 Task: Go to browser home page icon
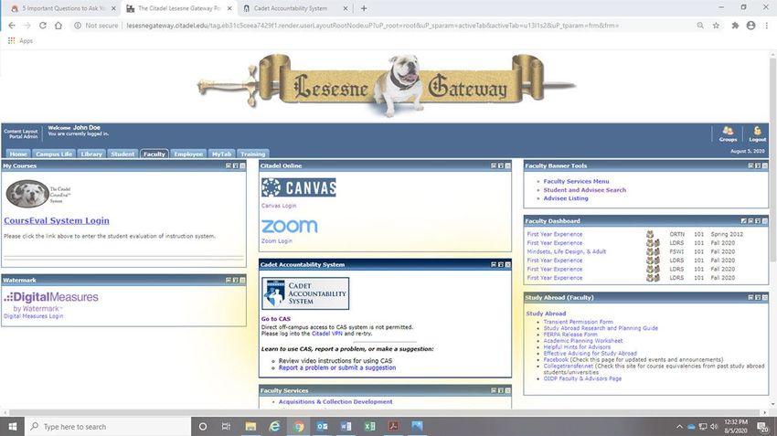(x=59, y=26)
